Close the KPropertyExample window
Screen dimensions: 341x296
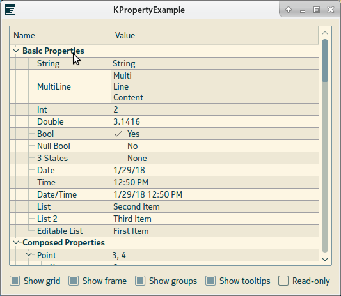(331, 10)
